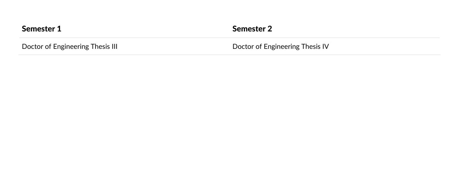
Task: Click the word Doctor under Semester 1
Action: [33, 47]
